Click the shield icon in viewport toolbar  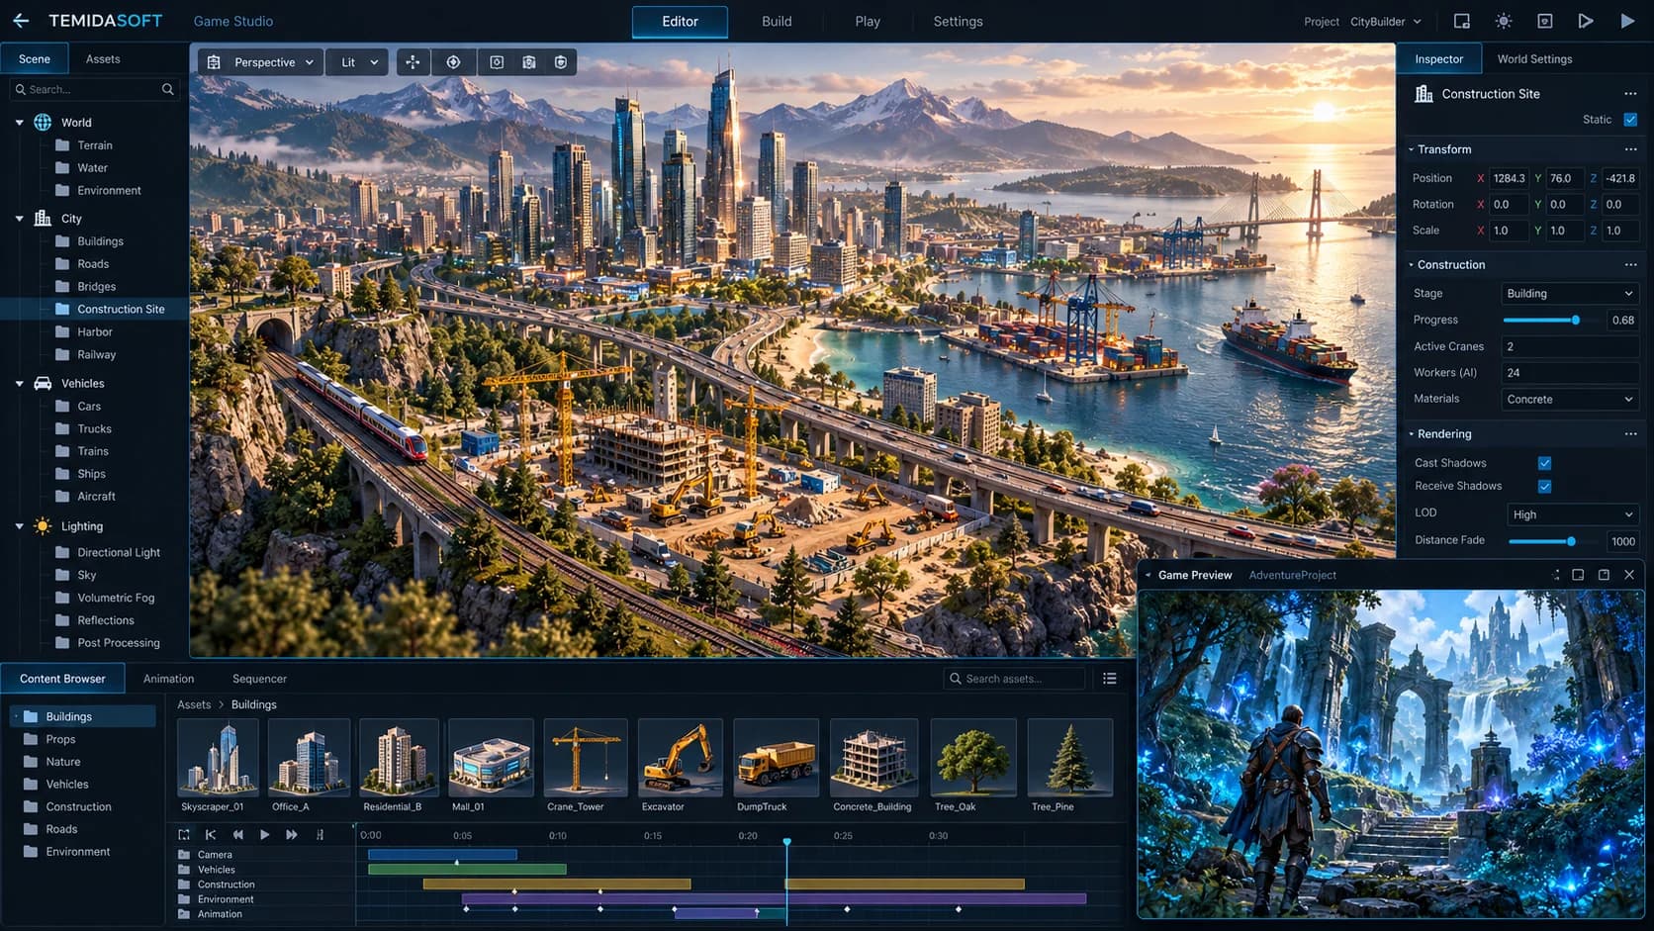coord(561,62)
